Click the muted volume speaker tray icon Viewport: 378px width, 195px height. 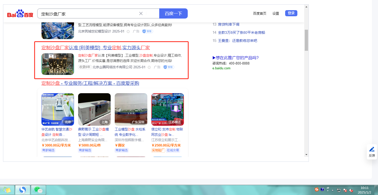pyautogui.click(x=351, y=190)
